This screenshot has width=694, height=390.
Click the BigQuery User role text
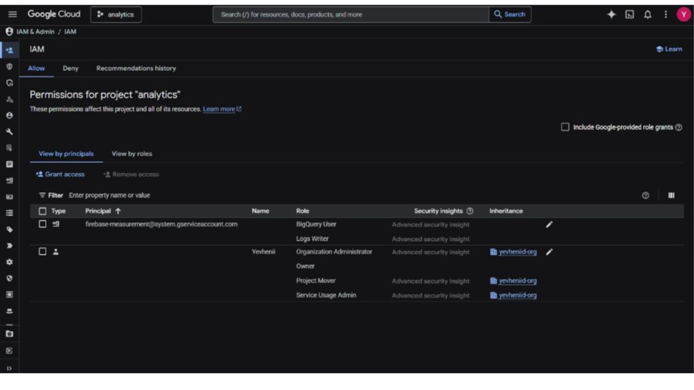316,224
